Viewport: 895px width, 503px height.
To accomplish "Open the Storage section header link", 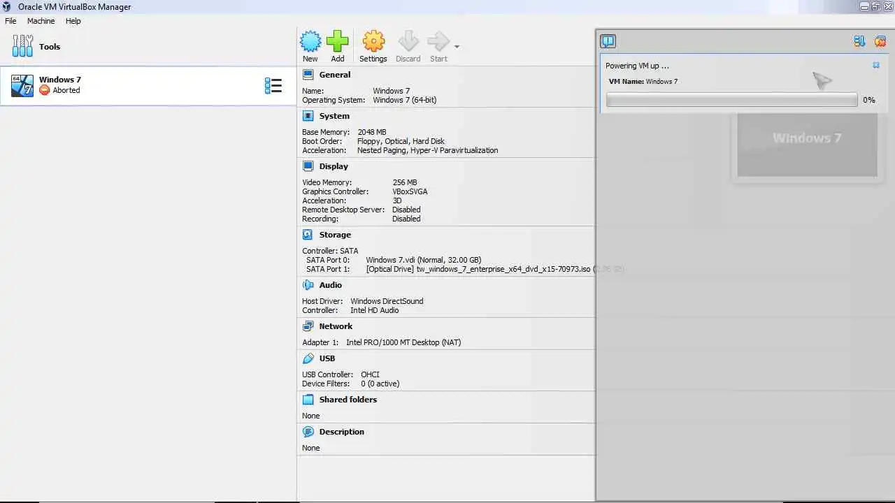I will coord(335,235).
